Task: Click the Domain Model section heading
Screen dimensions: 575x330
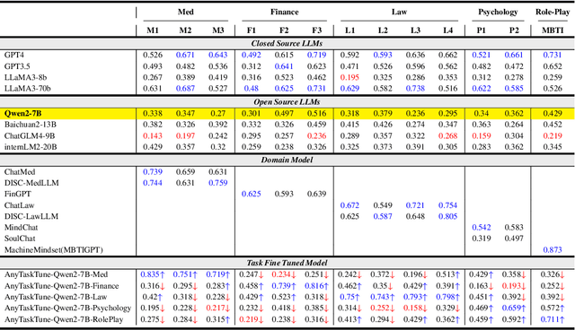Action: point(287,160)
